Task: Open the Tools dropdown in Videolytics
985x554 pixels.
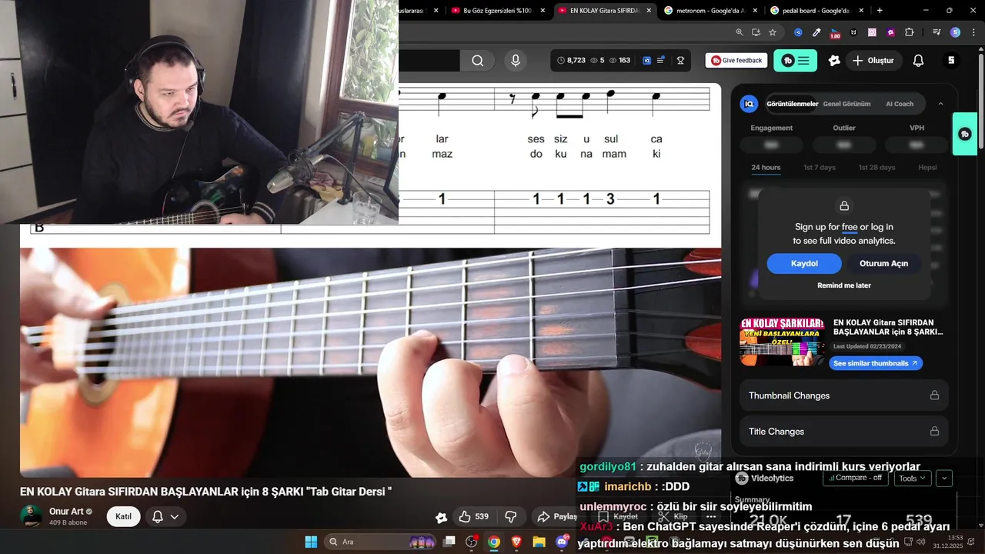Action: tap(912, 478)
